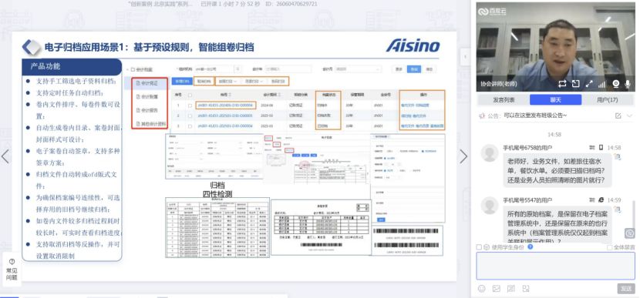
Task: Tick the checkbox in table row 2
Action: point(190,116)
